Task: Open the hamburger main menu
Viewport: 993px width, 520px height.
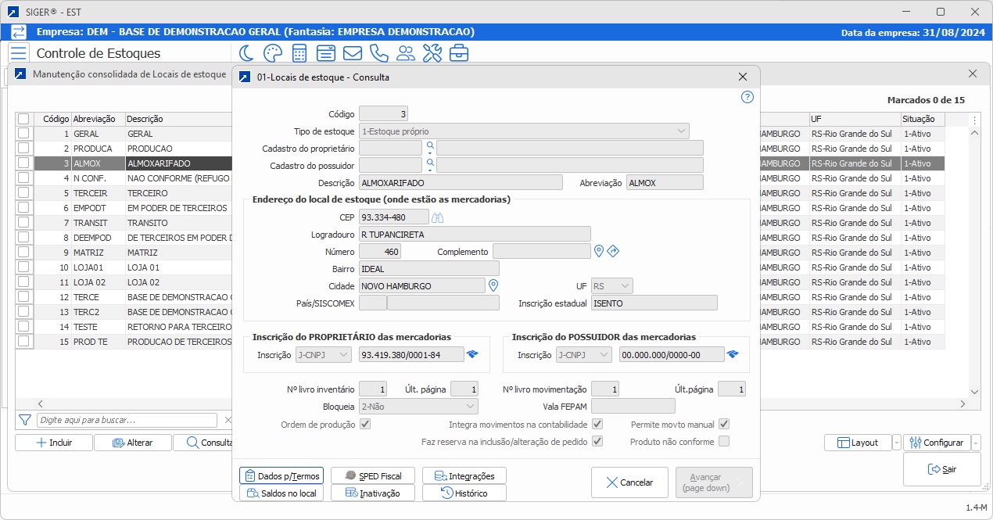Action: pyautogui.click(x=18, y=53)
